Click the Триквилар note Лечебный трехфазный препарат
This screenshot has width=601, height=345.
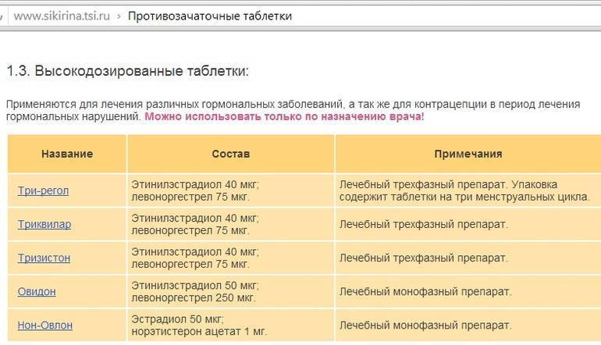tap(423, 225)
